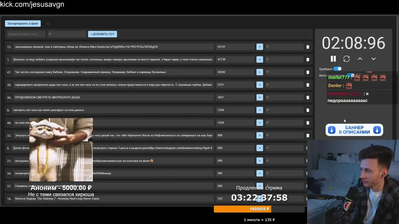Click lot 47 title about Библии, Откровение
Viewport: 399px width, 224px height.
click(x=113, y=72)
